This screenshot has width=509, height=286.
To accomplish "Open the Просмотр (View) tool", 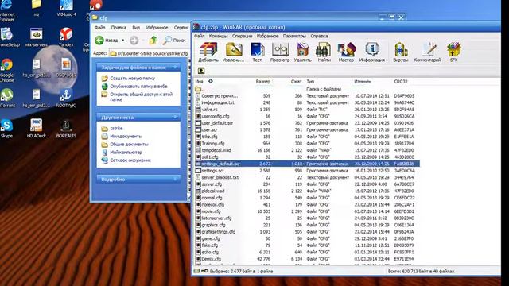I will pos(280,52).
